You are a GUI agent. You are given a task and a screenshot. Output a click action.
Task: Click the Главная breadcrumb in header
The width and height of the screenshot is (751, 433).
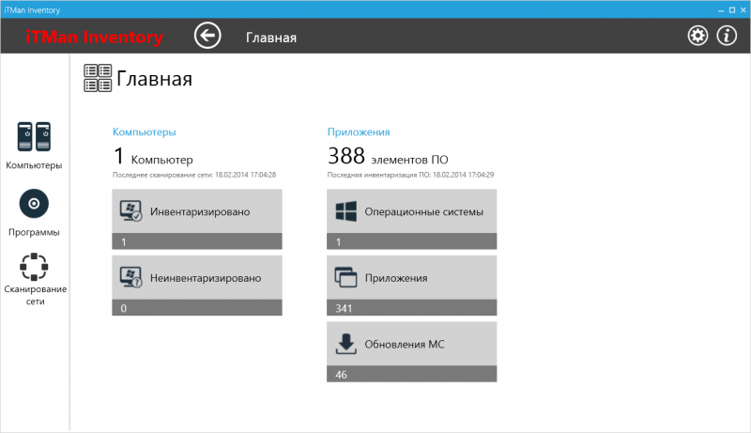271,38
